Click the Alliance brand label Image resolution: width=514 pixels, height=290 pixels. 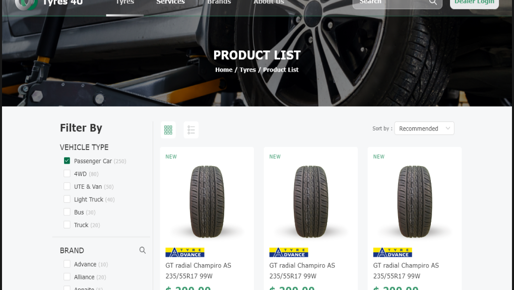tap(84, 277)
